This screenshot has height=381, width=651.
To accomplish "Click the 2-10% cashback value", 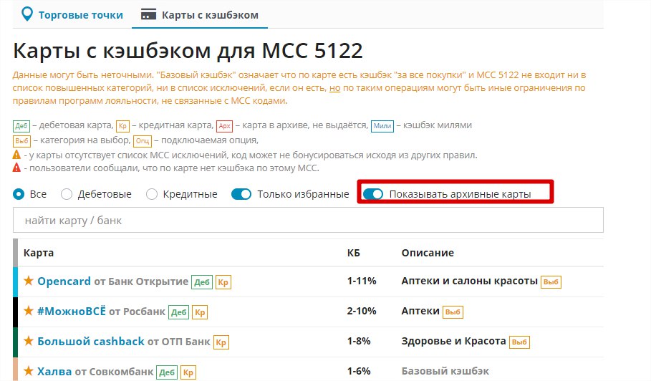I will pyautogui.click(x=362, y=311).
